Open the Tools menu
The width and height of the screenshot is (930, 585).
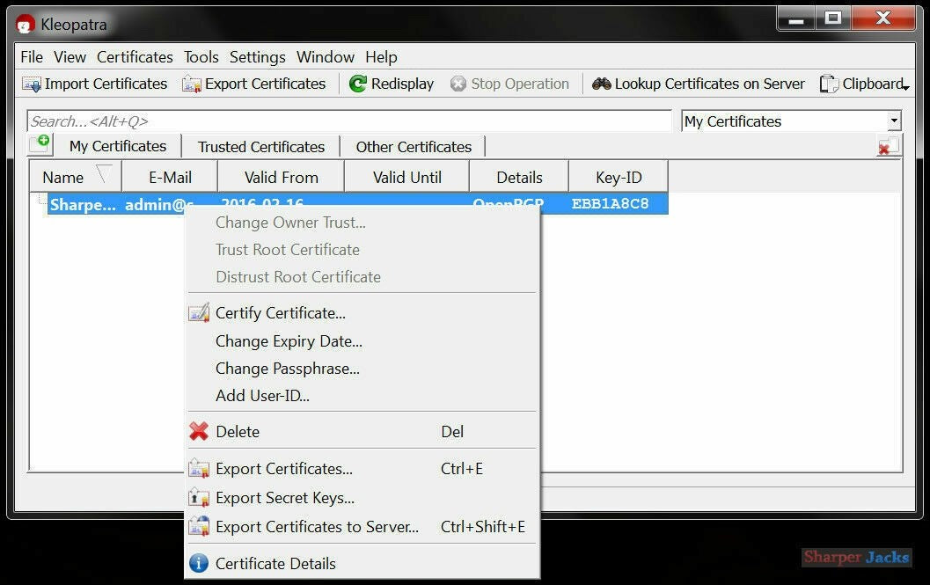[x=201, y=56]
